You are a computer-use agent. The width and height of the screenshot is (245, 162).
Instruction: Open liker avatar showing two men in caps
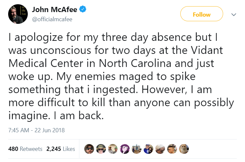point(113,149)
